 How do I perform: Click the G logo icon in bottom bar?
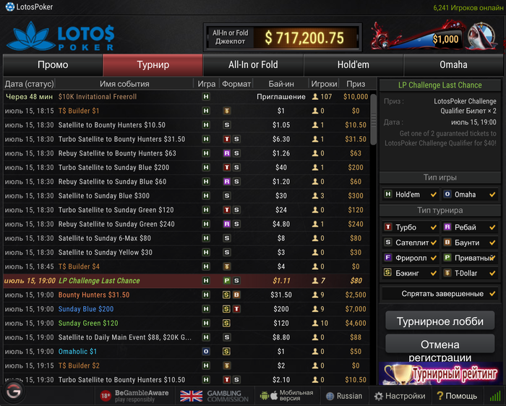[x=13, y=392]
